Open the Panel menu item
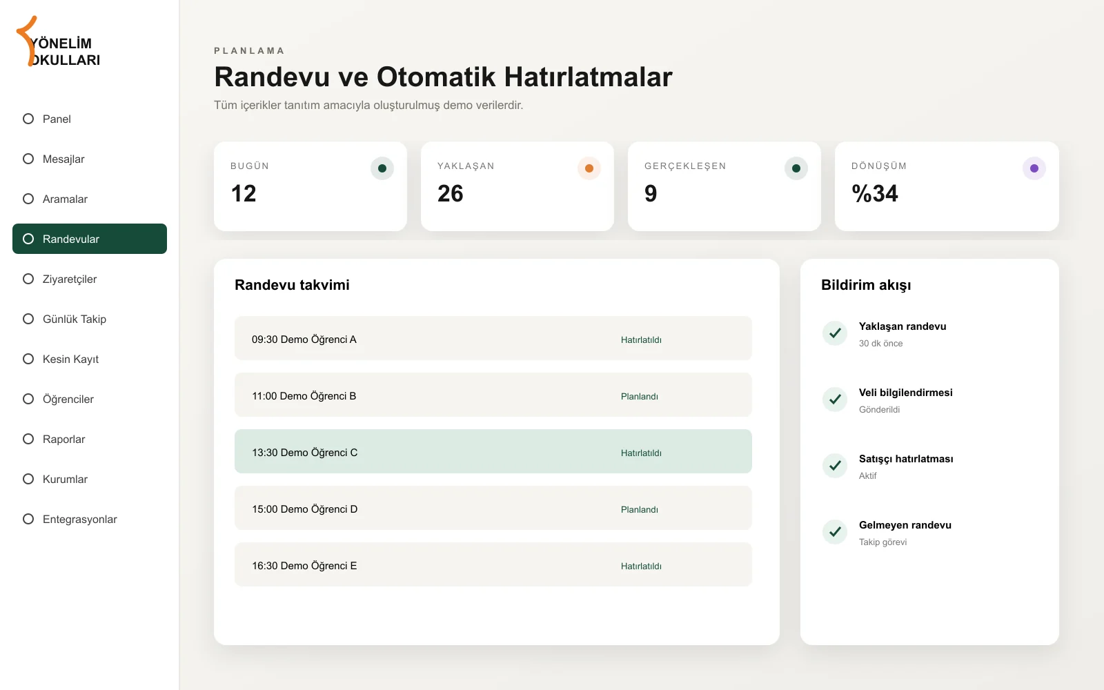Screen dimensions: 1104x690 click(90, 119)
